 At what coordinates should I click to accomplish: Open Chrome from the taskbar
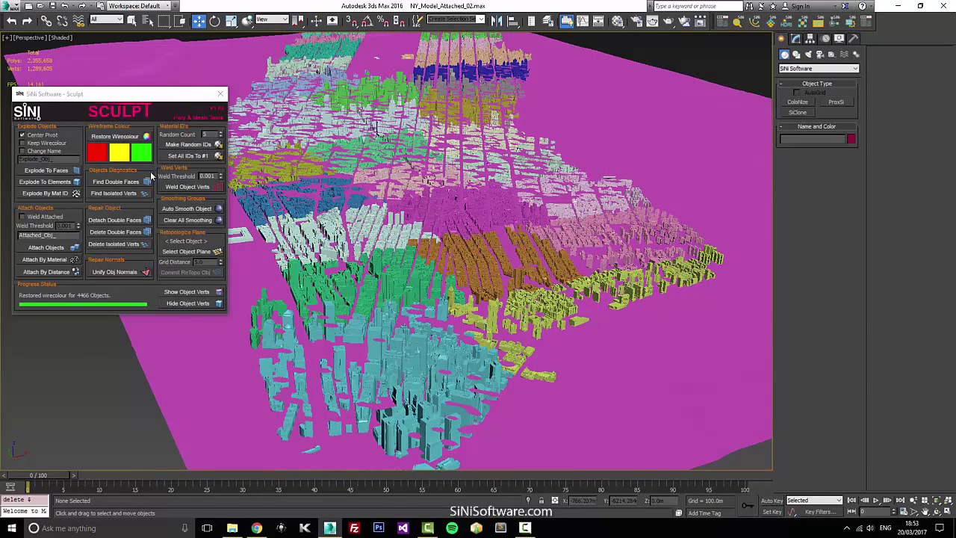(x=256, y=528)
